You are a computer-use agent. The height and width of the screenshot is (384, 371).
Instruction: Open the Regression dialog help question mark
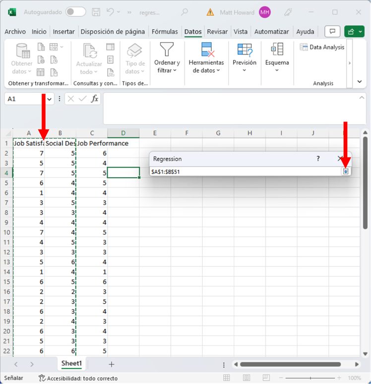[318, 159]
